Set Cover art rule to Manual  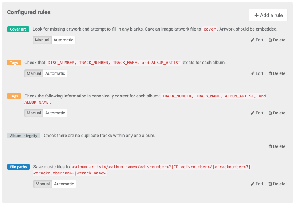coord(42,40)
